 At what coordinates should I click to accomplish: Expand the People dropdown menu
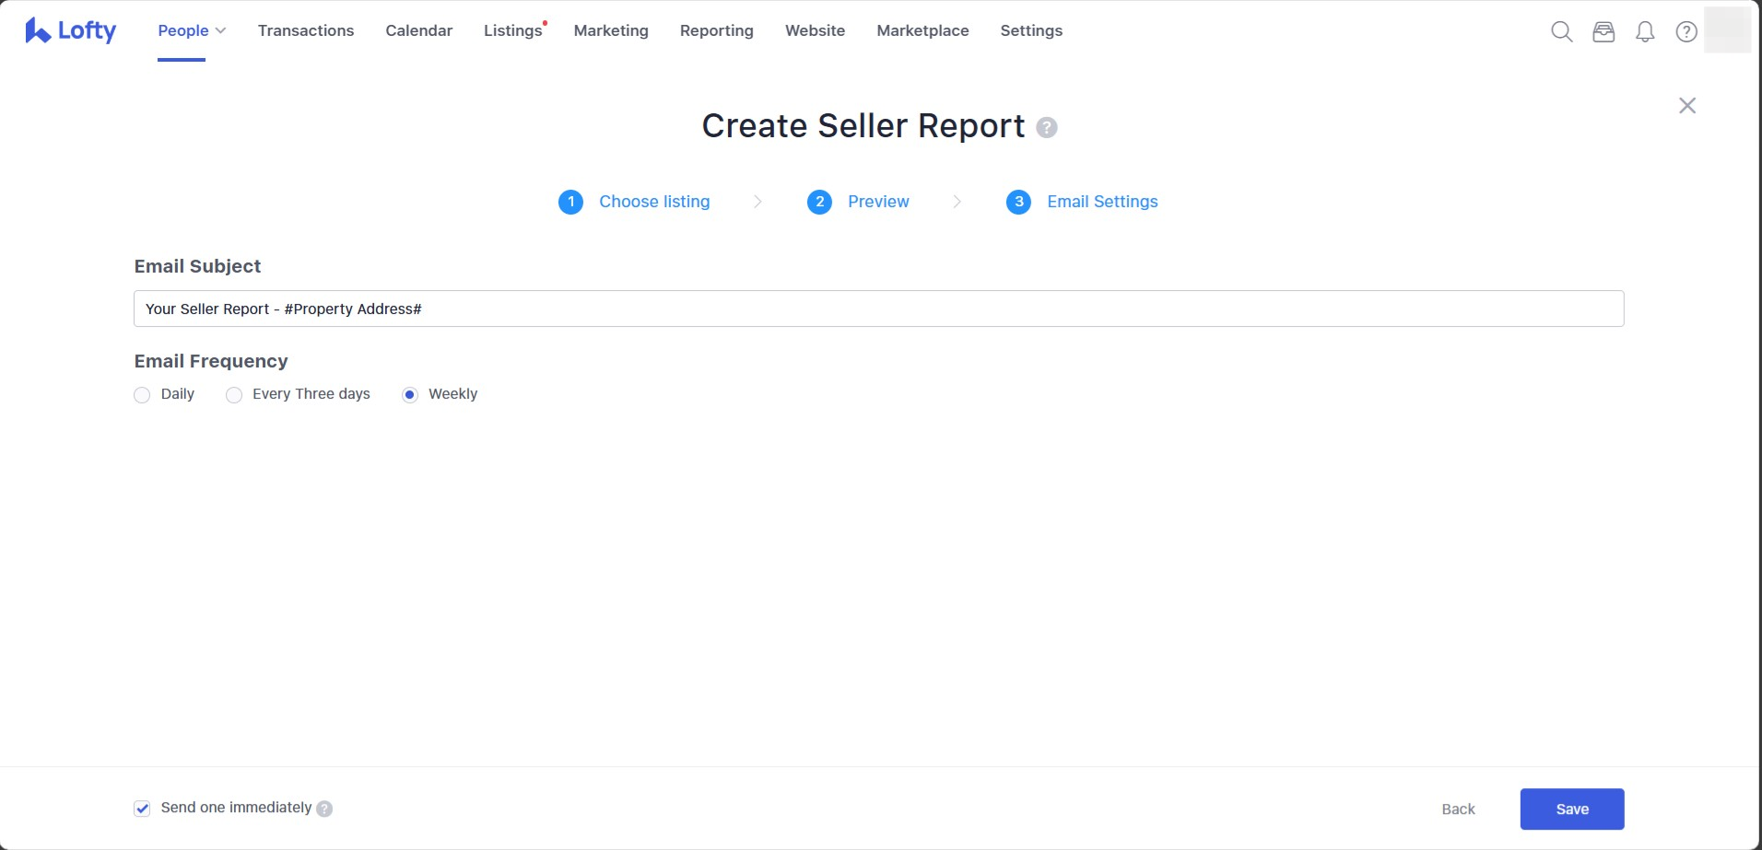click(192, 30)
